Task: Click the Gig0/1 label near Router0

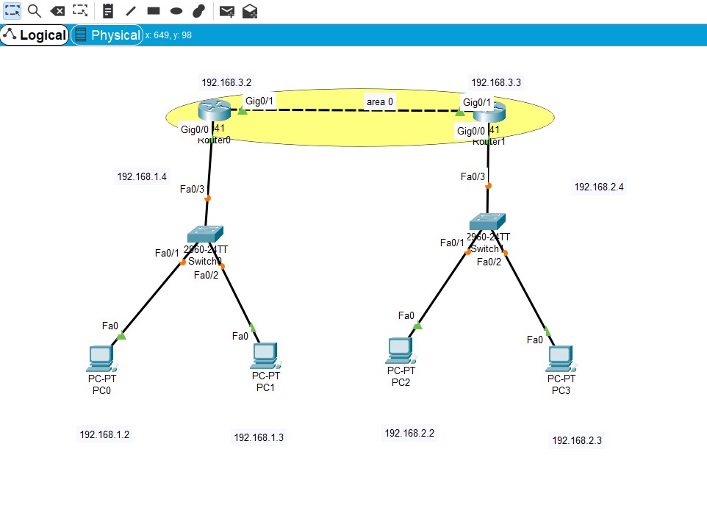Action: [259, 101]
